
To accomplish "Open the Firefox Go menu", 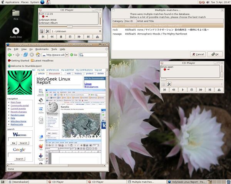I will click(x=31, y=49).
